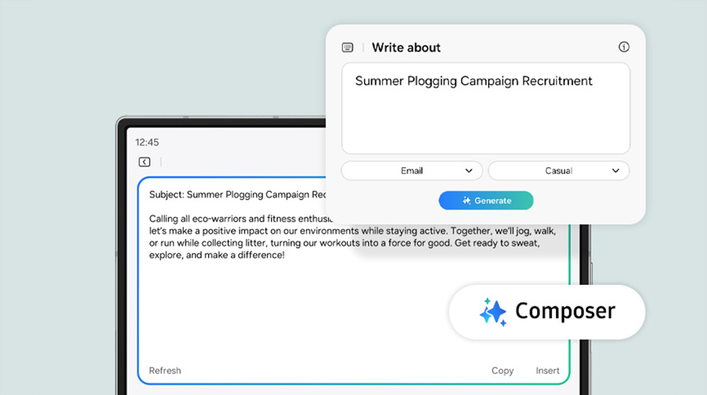Expand the Casual tone dropdown
The height and width of the screenshot is (395, 707).
click(x=559, y=170)
